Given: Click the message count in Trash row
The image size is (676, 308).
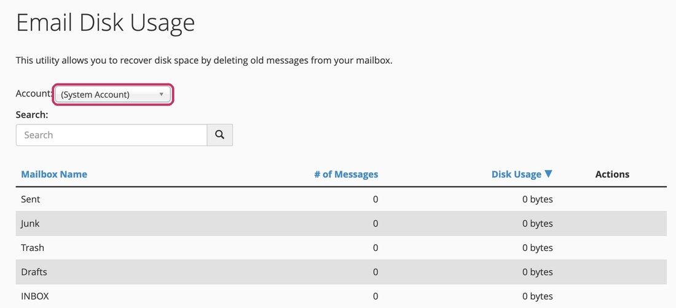Looking at the screenshot, I should click(375, 248).
